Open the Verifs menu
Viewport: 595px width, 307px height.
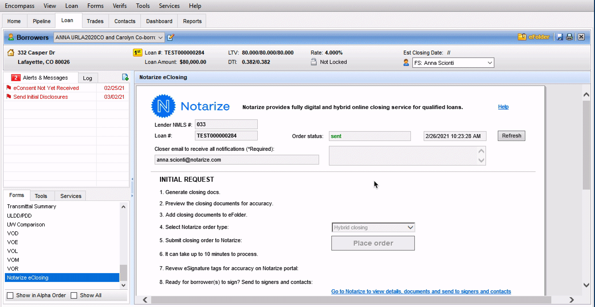[119, 6]
